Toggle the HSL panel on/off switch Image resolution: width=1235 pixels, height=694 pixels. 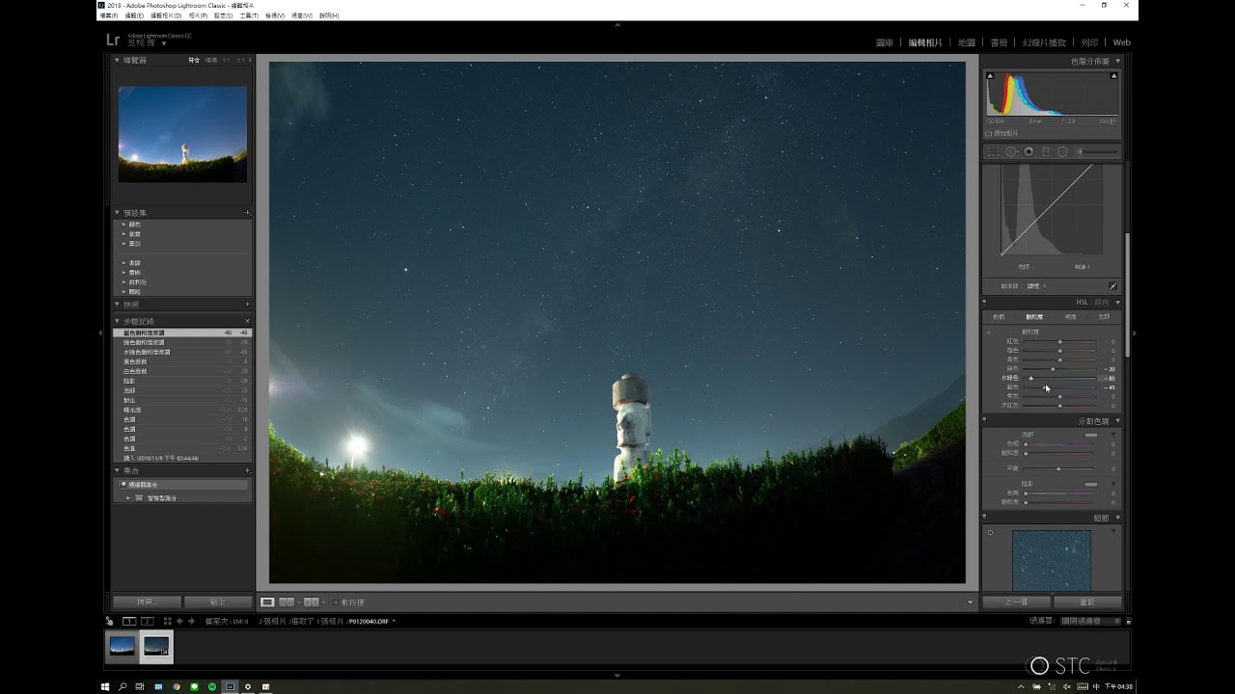pos(984,303)
